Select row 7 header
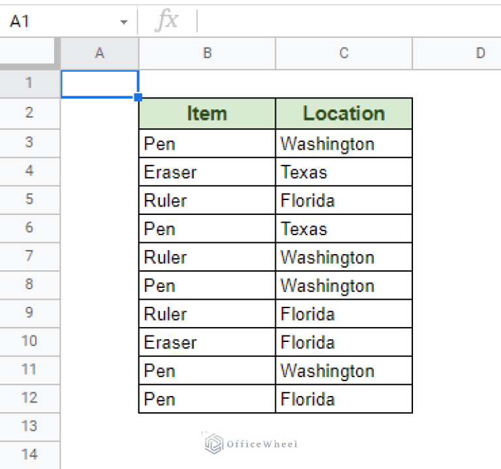 coord(29,256)
